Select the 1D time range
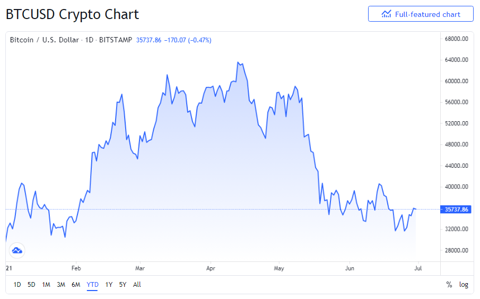This screenshot has width=480, height=299. (18, 285)
